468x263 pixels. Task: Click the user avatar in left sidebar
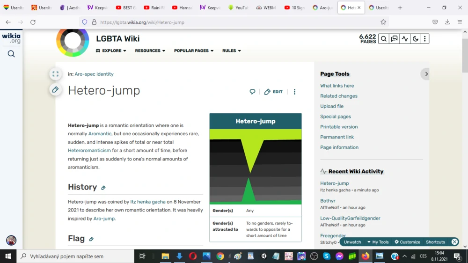(x=11, y=241)
